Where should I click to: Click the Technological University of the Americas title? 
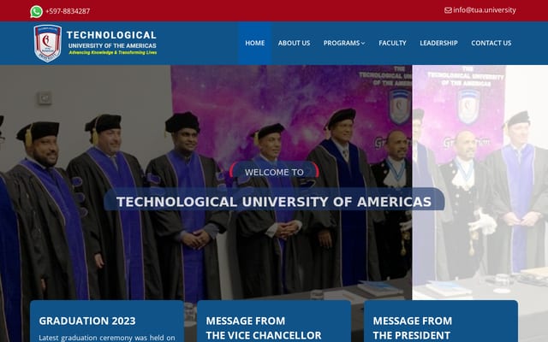[x=111, y=39]
